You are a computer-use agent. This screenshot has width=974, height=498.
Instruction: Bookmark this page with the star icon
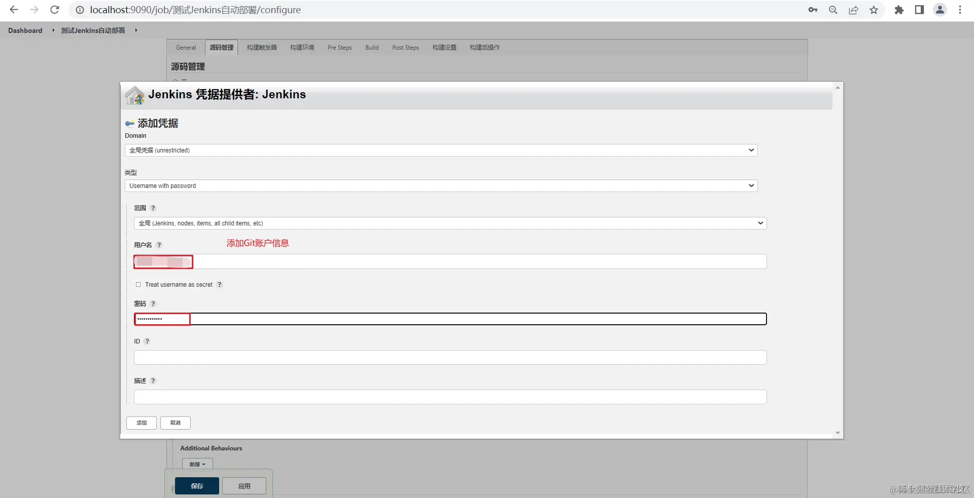[x=874, y=10]
